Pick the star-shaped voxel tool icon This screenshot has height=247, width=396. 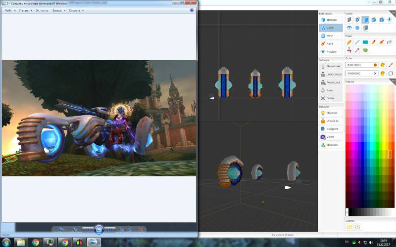pos(390,20)
